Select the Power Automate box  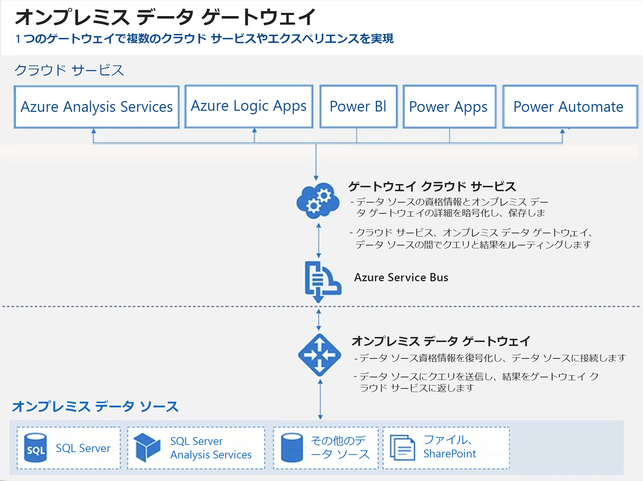coord(570,107)
